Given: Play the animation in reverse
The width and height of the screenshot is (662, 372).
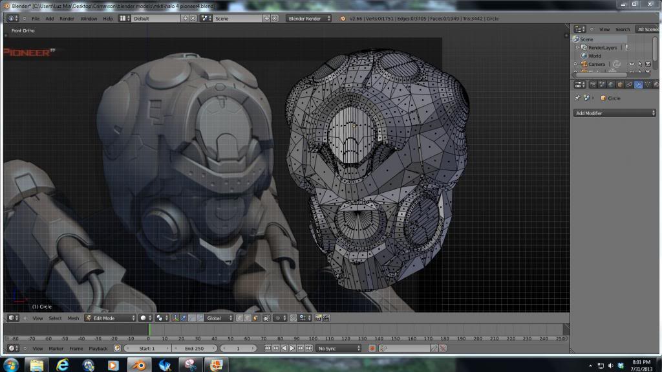Looking at the screenshot, I should [284, 348].
